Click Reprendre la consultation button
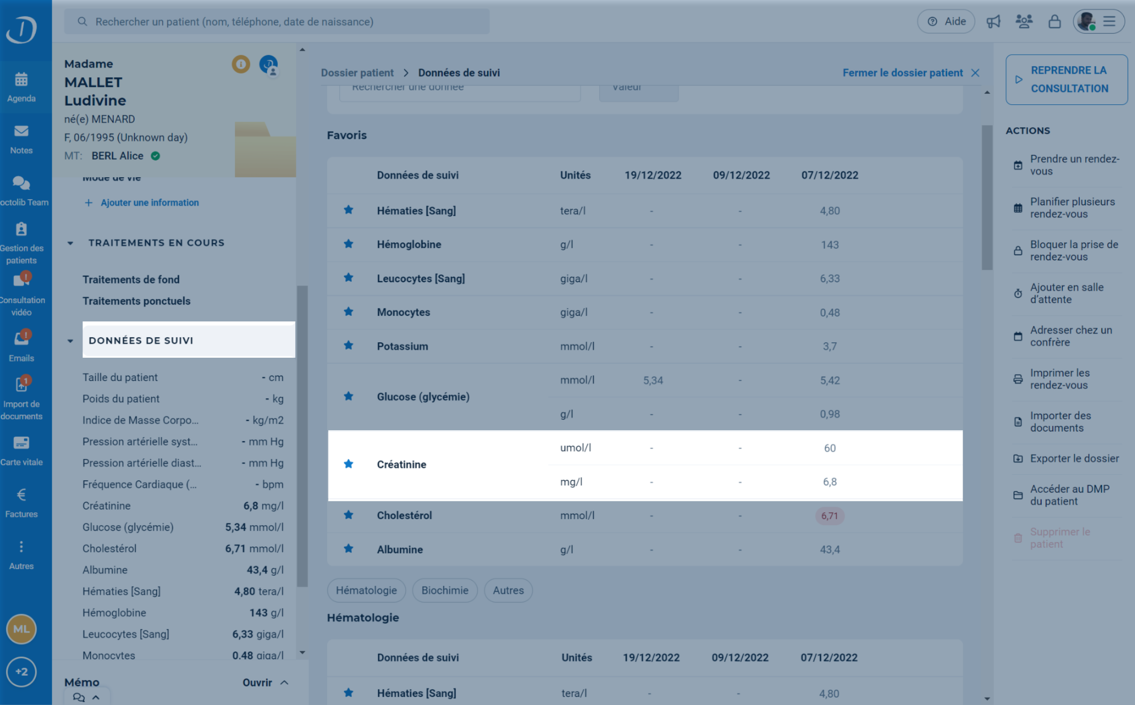 (1066, 79)
